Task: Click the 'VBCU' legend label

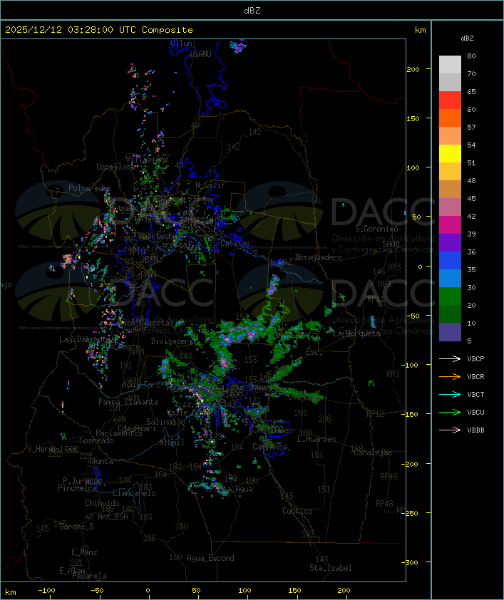Action: coord(475,412)
